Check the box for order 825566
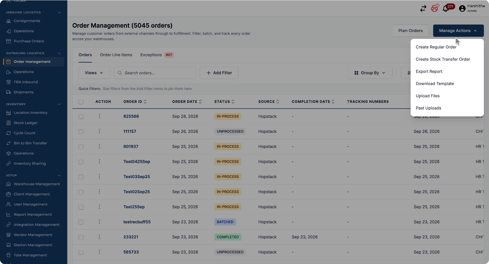The width and height of the screenshot is (489, 264). (81, 116)
